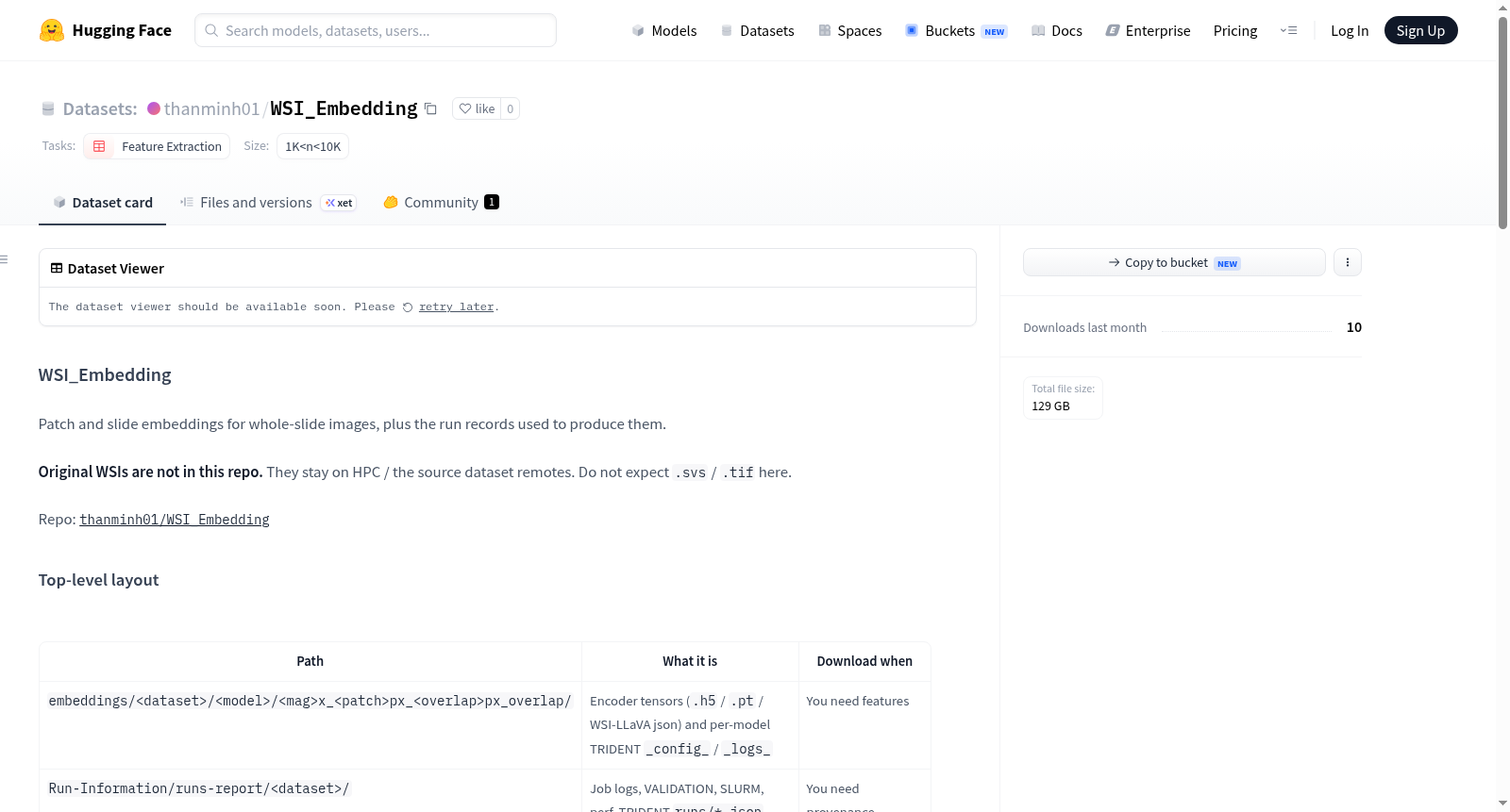Viewport: 1510px width, 812px height.
Task: Click the Sign Up button
Action: click(1420, 30)
